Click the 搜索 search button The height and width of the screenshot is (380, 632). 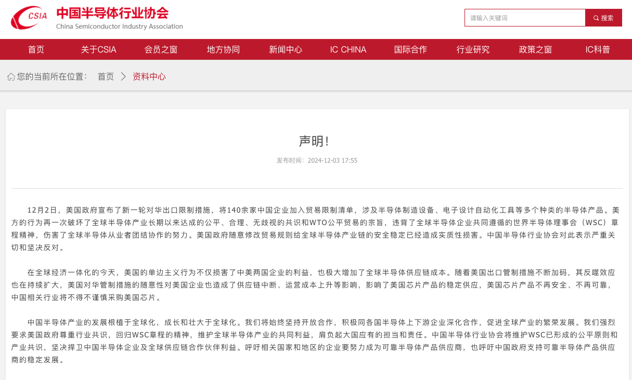coord(603,18)
